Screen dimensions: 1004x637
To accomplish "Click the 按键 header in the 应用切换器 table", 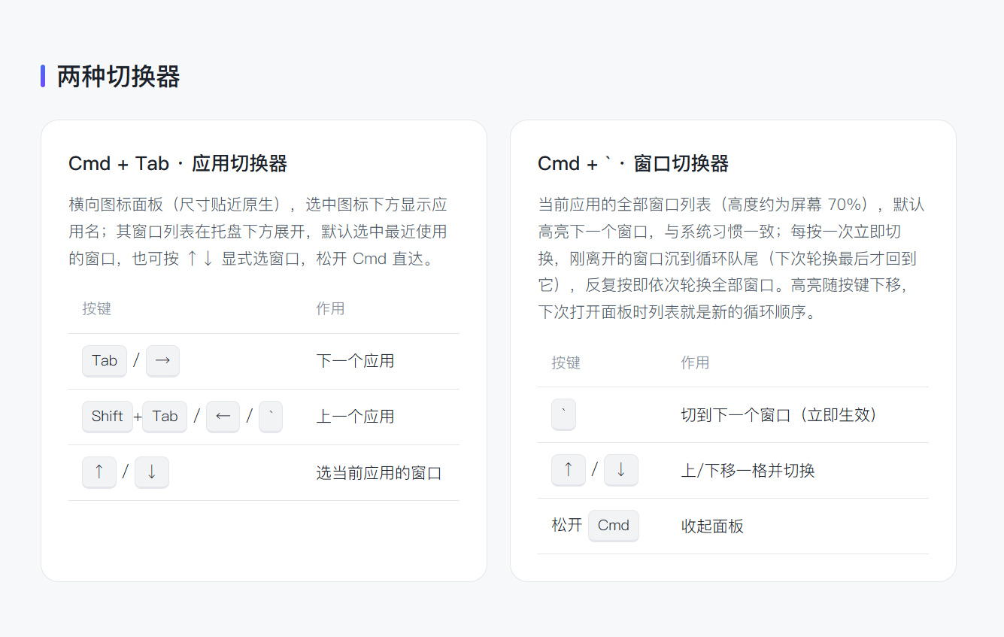I will [97, 308].
